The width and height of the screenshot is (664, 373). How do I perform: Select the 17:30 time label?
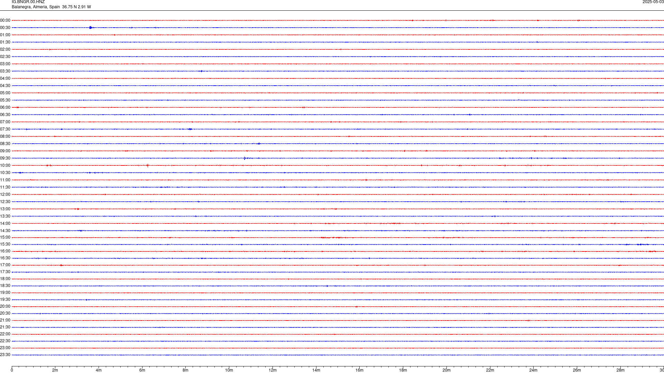pyautogui.click(x=5, y=272)
